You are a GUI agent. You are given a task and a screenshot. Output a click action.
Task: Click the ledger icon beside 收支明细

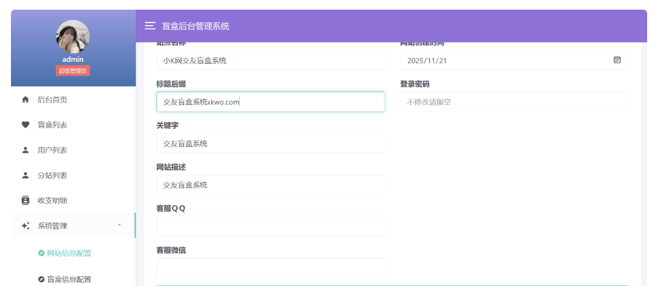tap(26, 200)
